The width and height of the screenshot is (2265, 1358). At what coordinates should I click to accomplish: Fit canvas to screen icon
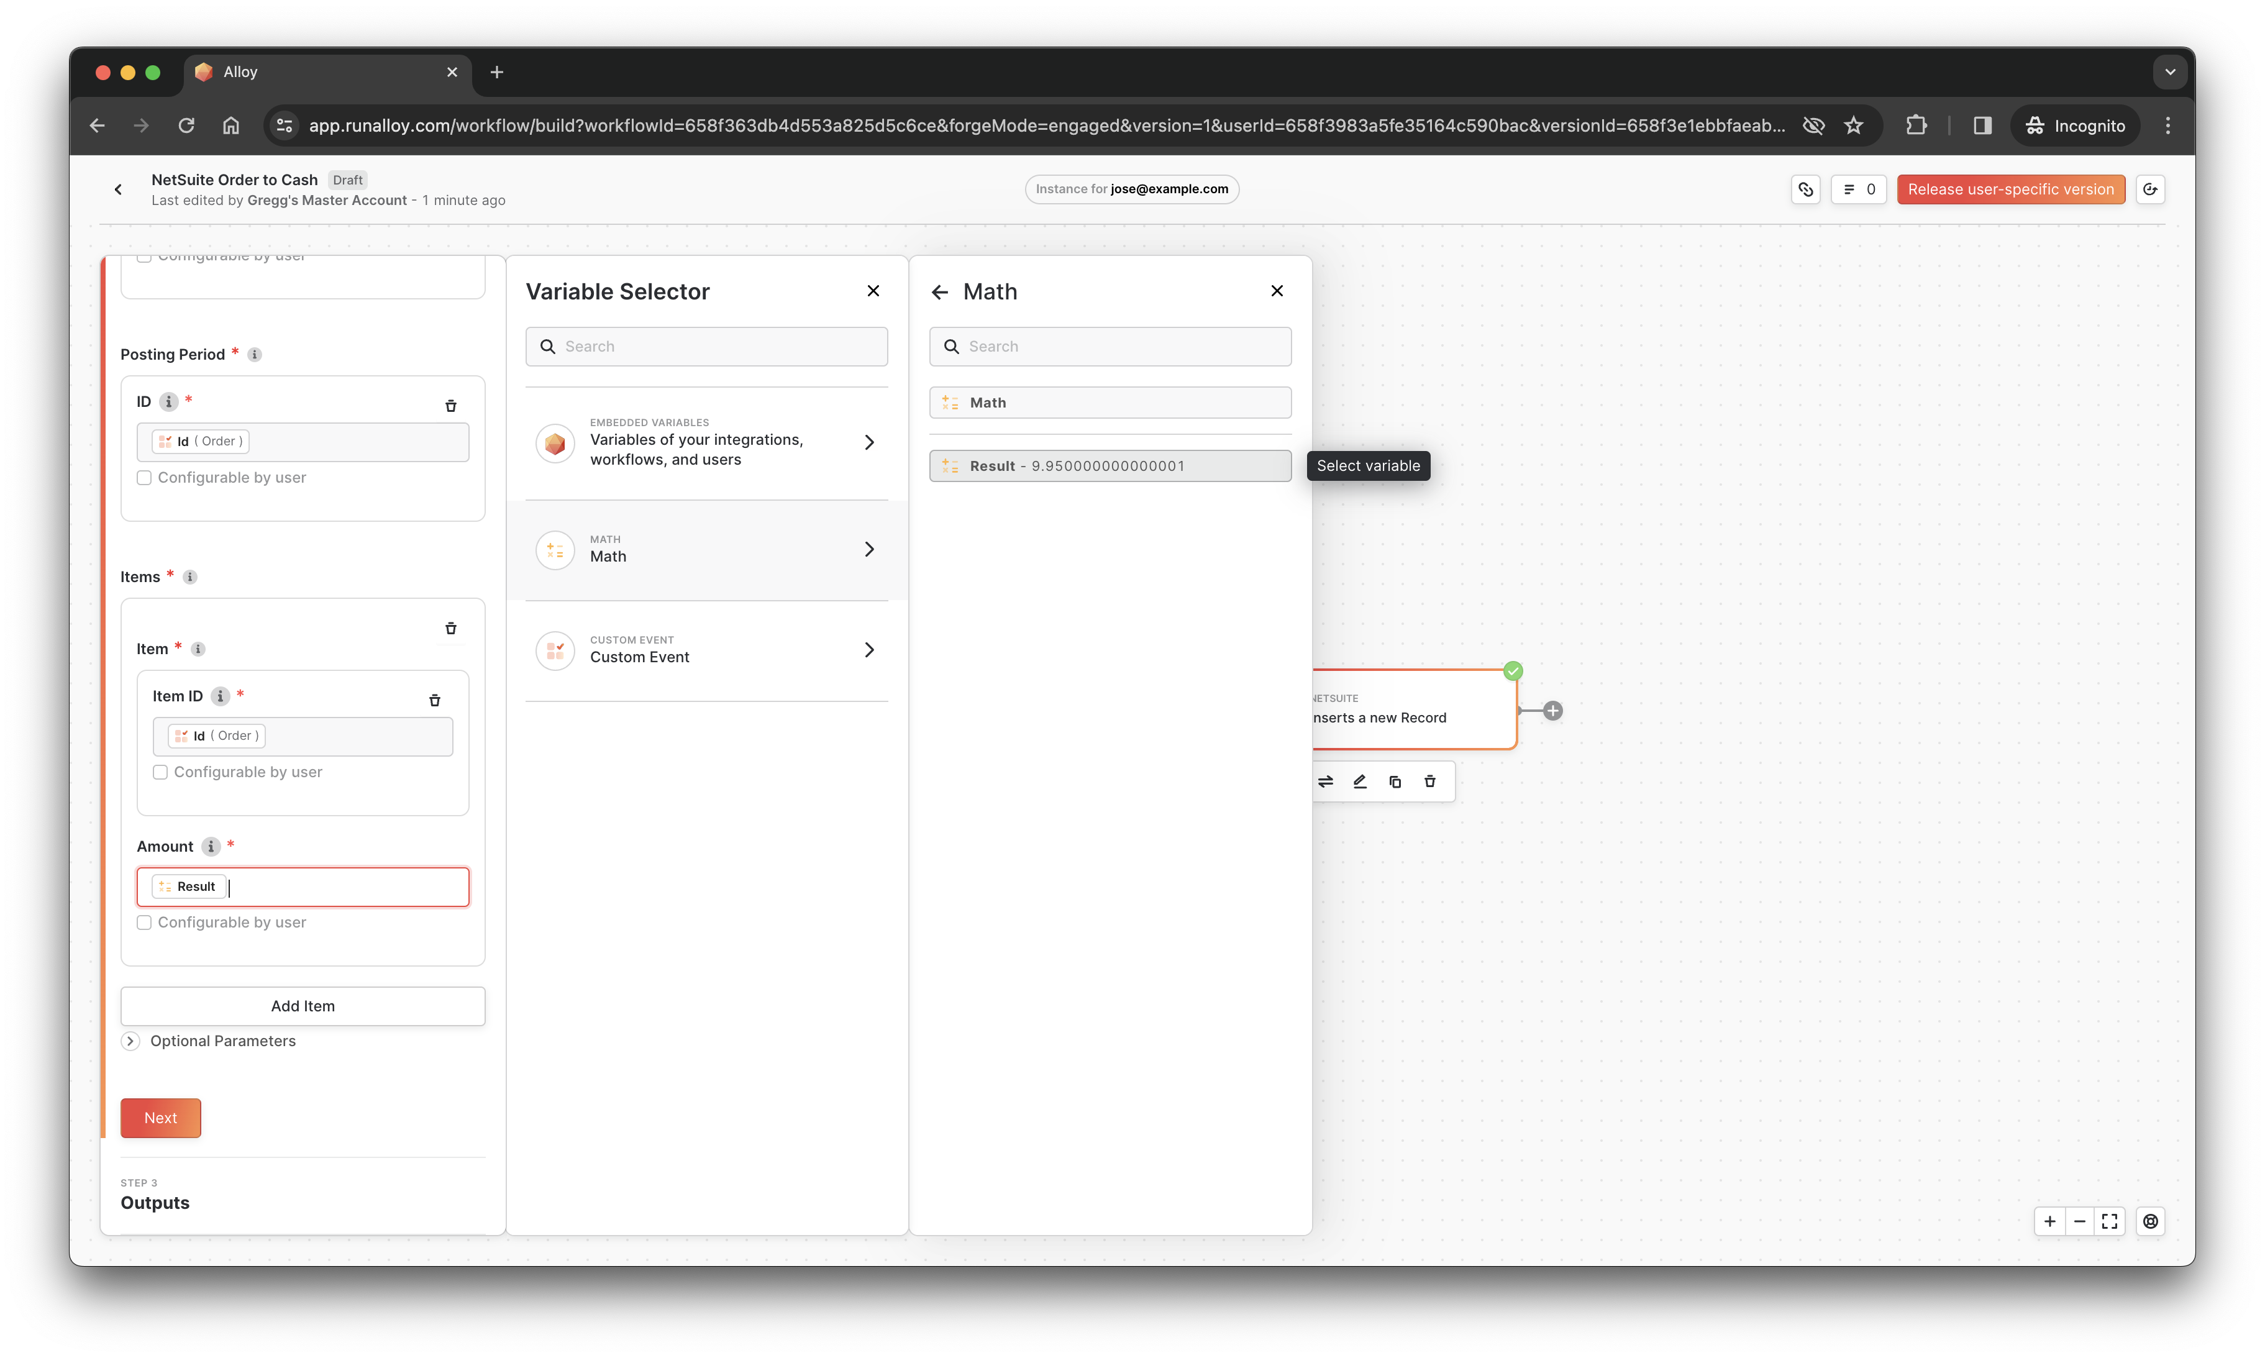2110,1222
